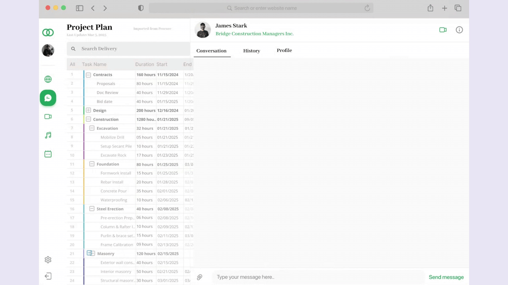Click the search magnifier in Search Delivery
Viewport: 508px width, 285px height.
[x=73, y=49]
